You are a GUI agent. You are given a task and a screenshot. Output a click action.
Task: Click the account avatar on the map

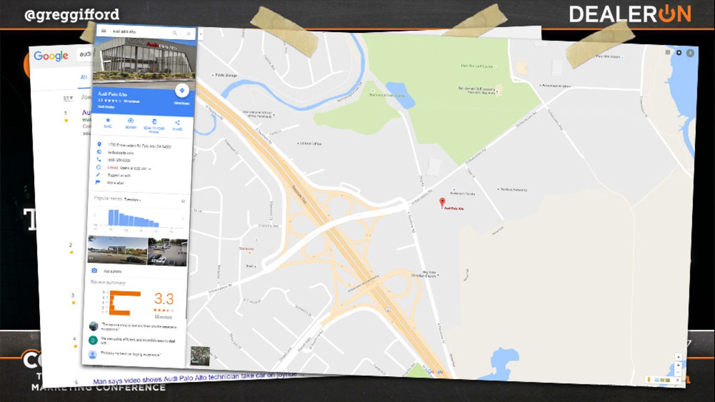click(x=690, y=53)
